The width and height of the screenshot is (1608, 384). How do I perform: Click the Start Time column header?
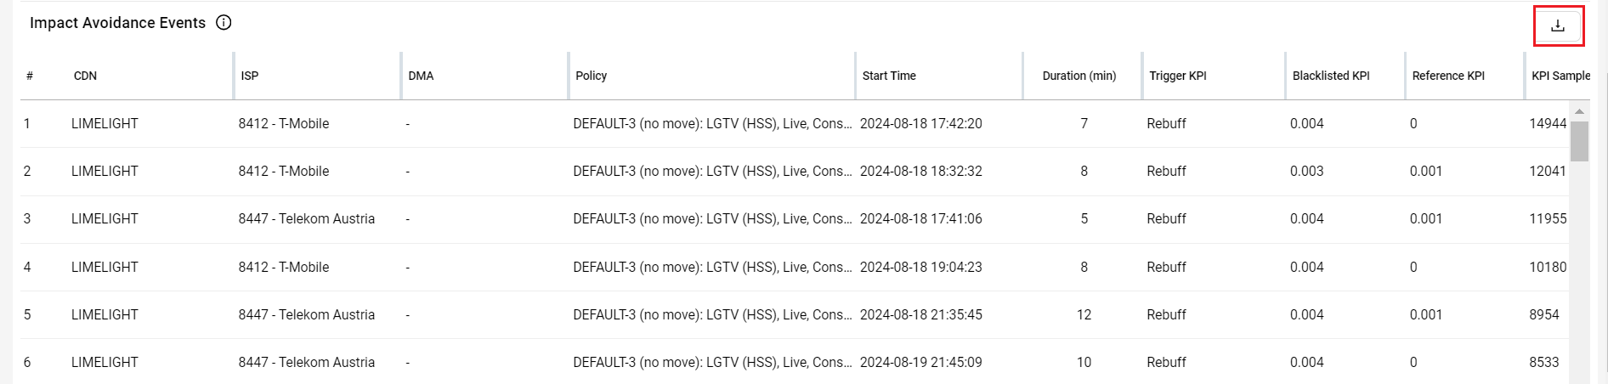(889, 76)
